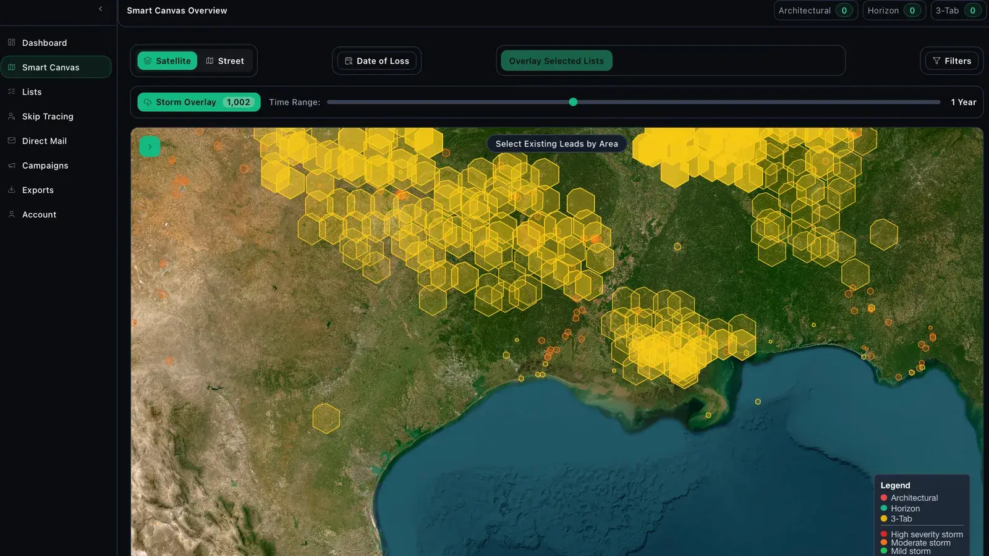The height and width of the screenshot is (556, 989).
Task: Click the Lists checklist icon
Action: click(11, 91)
